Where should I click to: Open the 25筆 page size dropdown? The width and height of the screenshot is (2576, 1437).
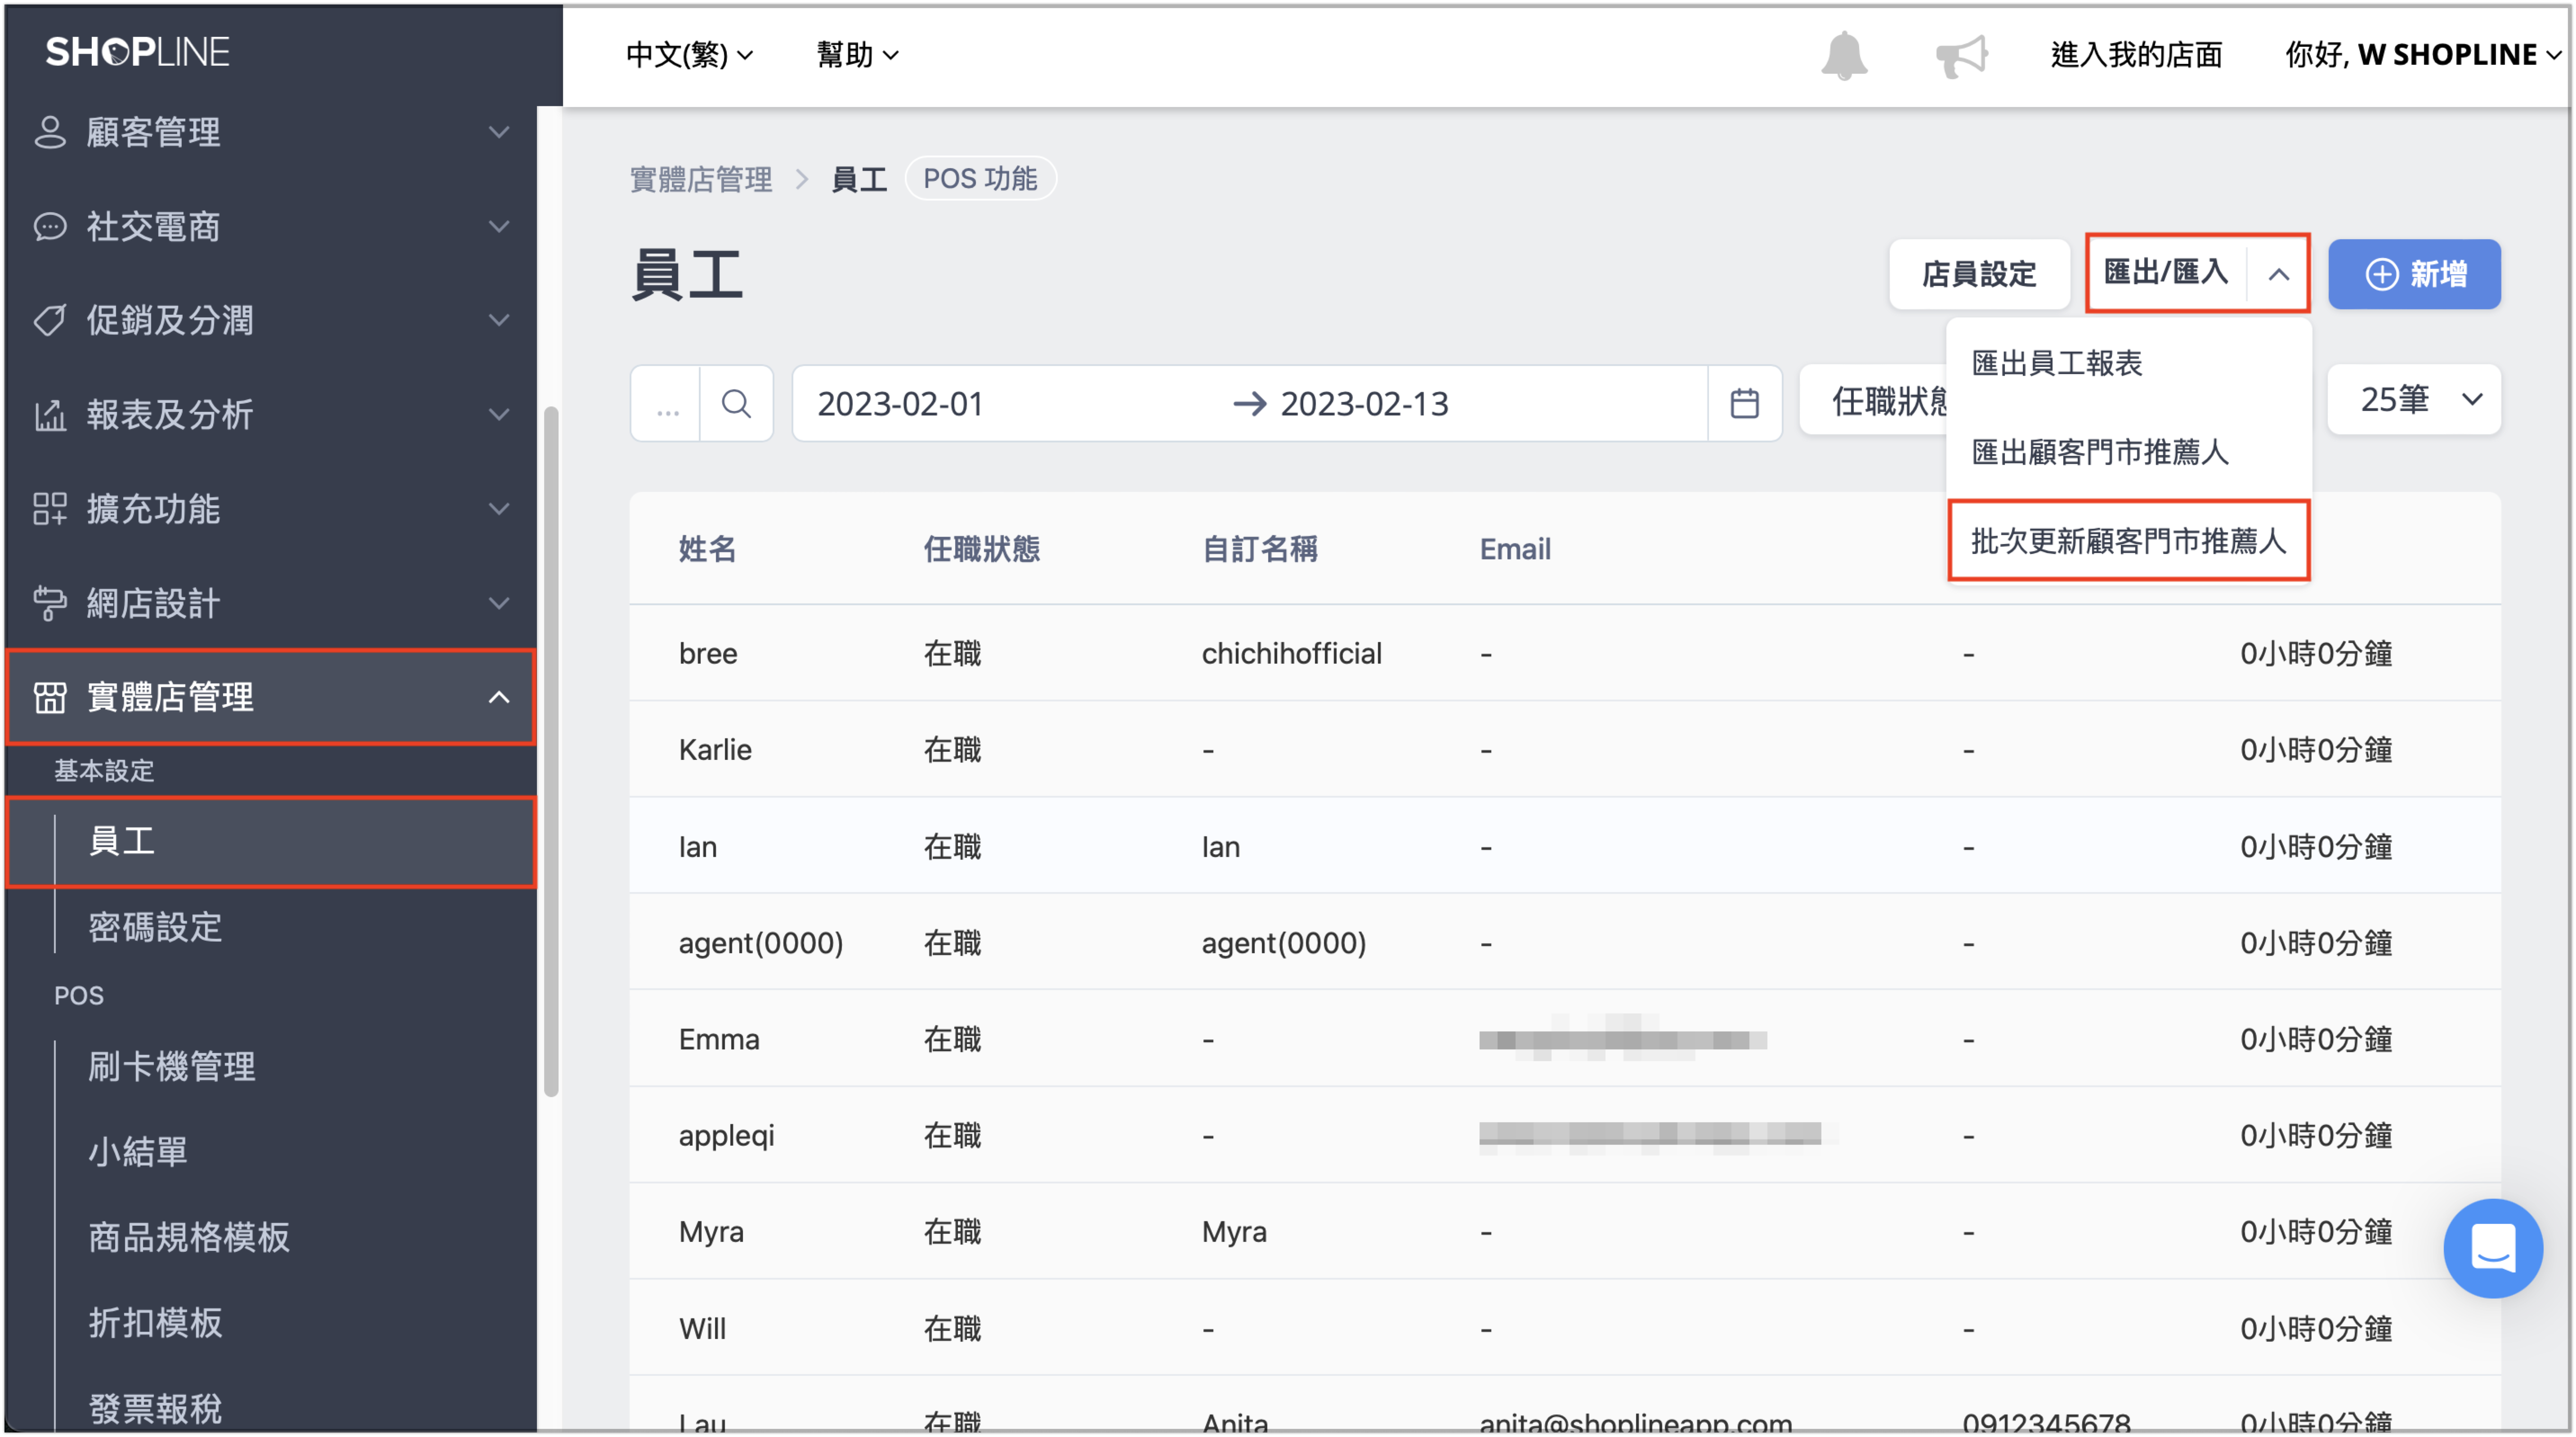tap(2414, 400)
